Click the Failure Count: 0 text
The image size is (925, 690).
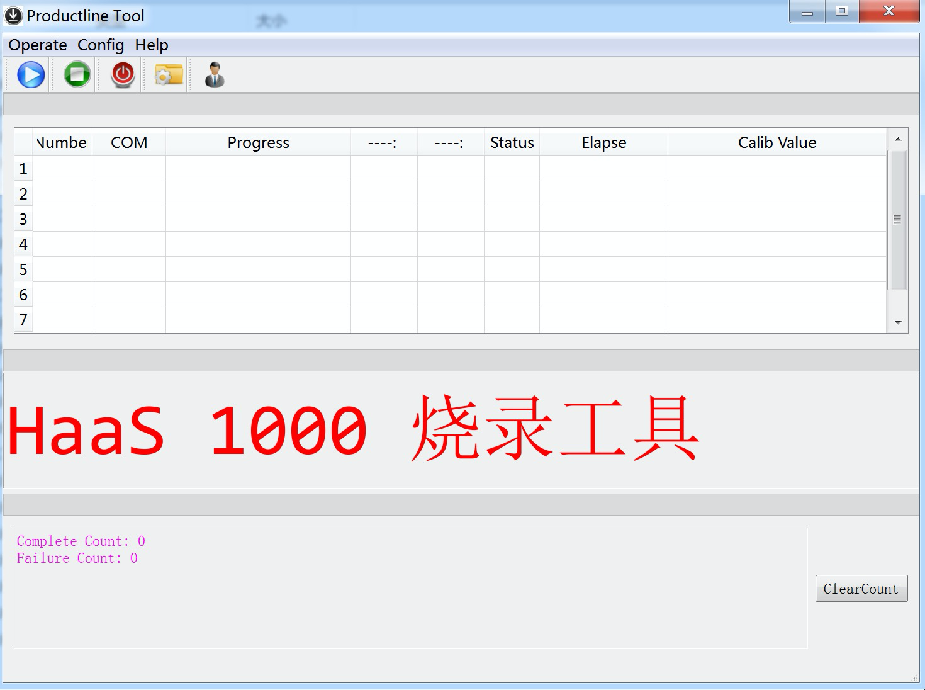[77, 558]
